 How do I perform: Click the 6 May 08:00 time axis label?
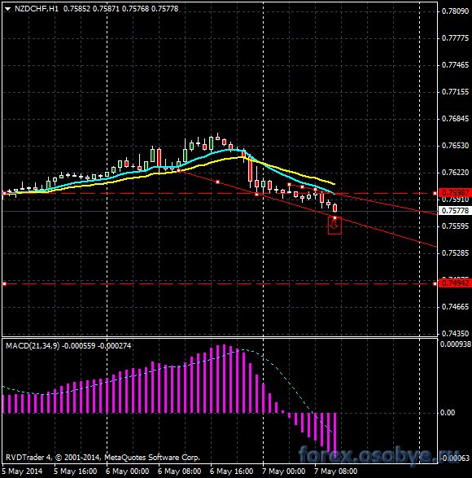(180, 471)
